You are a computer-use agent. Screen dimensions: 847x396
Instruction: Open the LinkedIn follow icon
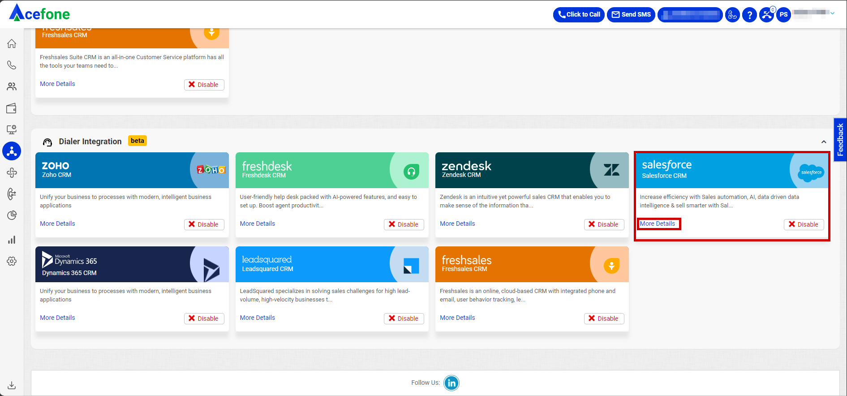[x=451, y=383]
